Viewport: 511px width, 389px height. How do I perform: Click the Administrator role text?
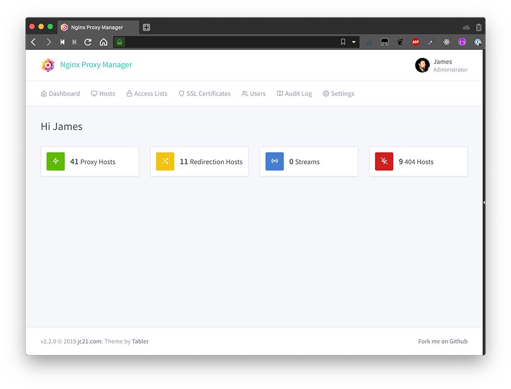tap(450, 69)
